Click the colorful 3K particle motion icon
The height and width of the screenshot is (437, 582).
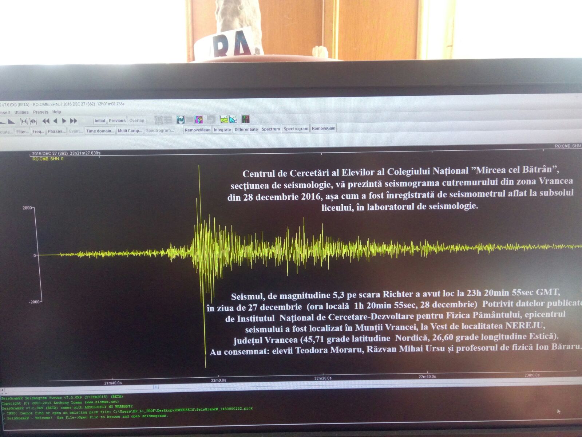(x=199, y=119)
